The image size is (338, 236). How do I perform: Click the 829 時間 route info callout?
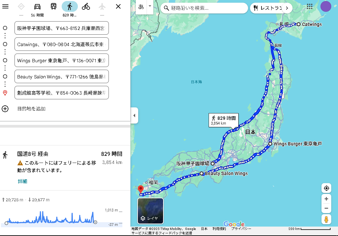point(223,121)
